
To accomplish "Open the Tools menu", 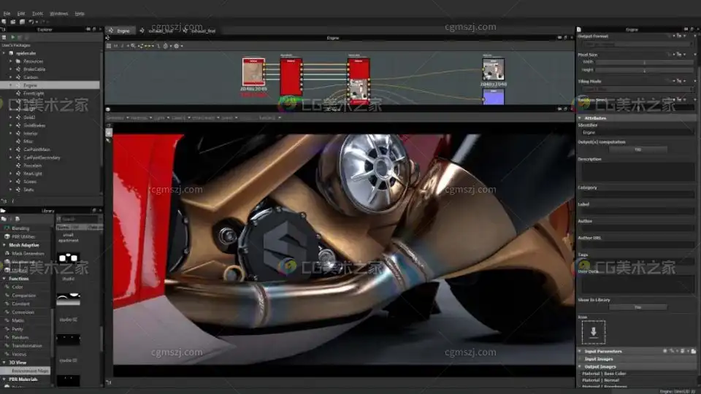I will tap(37, 13).
